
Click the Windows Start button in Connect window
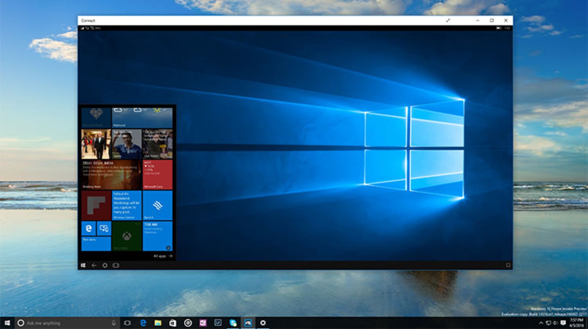pyautogui.click(x=83, y=265)
